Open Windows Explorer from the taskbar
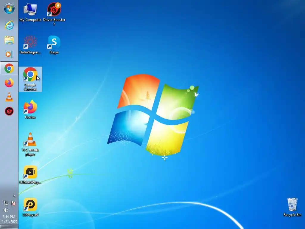The width and height of the screenshot is (305, 229). [9, 40]
